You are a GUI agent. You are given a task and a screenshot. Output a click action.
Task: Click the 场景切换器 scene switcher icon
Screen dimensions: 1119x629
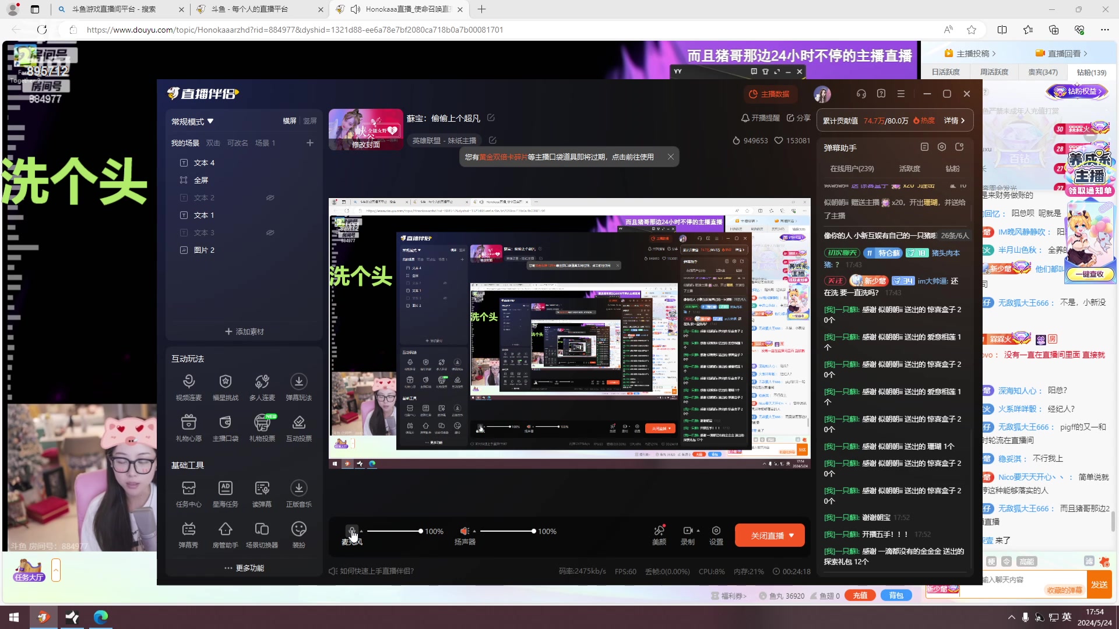[x=262, y=529]
